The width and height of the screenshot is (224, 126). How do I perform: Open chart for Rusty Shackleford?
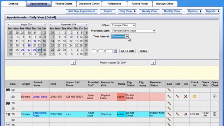pyautogui.click(x=215, y=114)
